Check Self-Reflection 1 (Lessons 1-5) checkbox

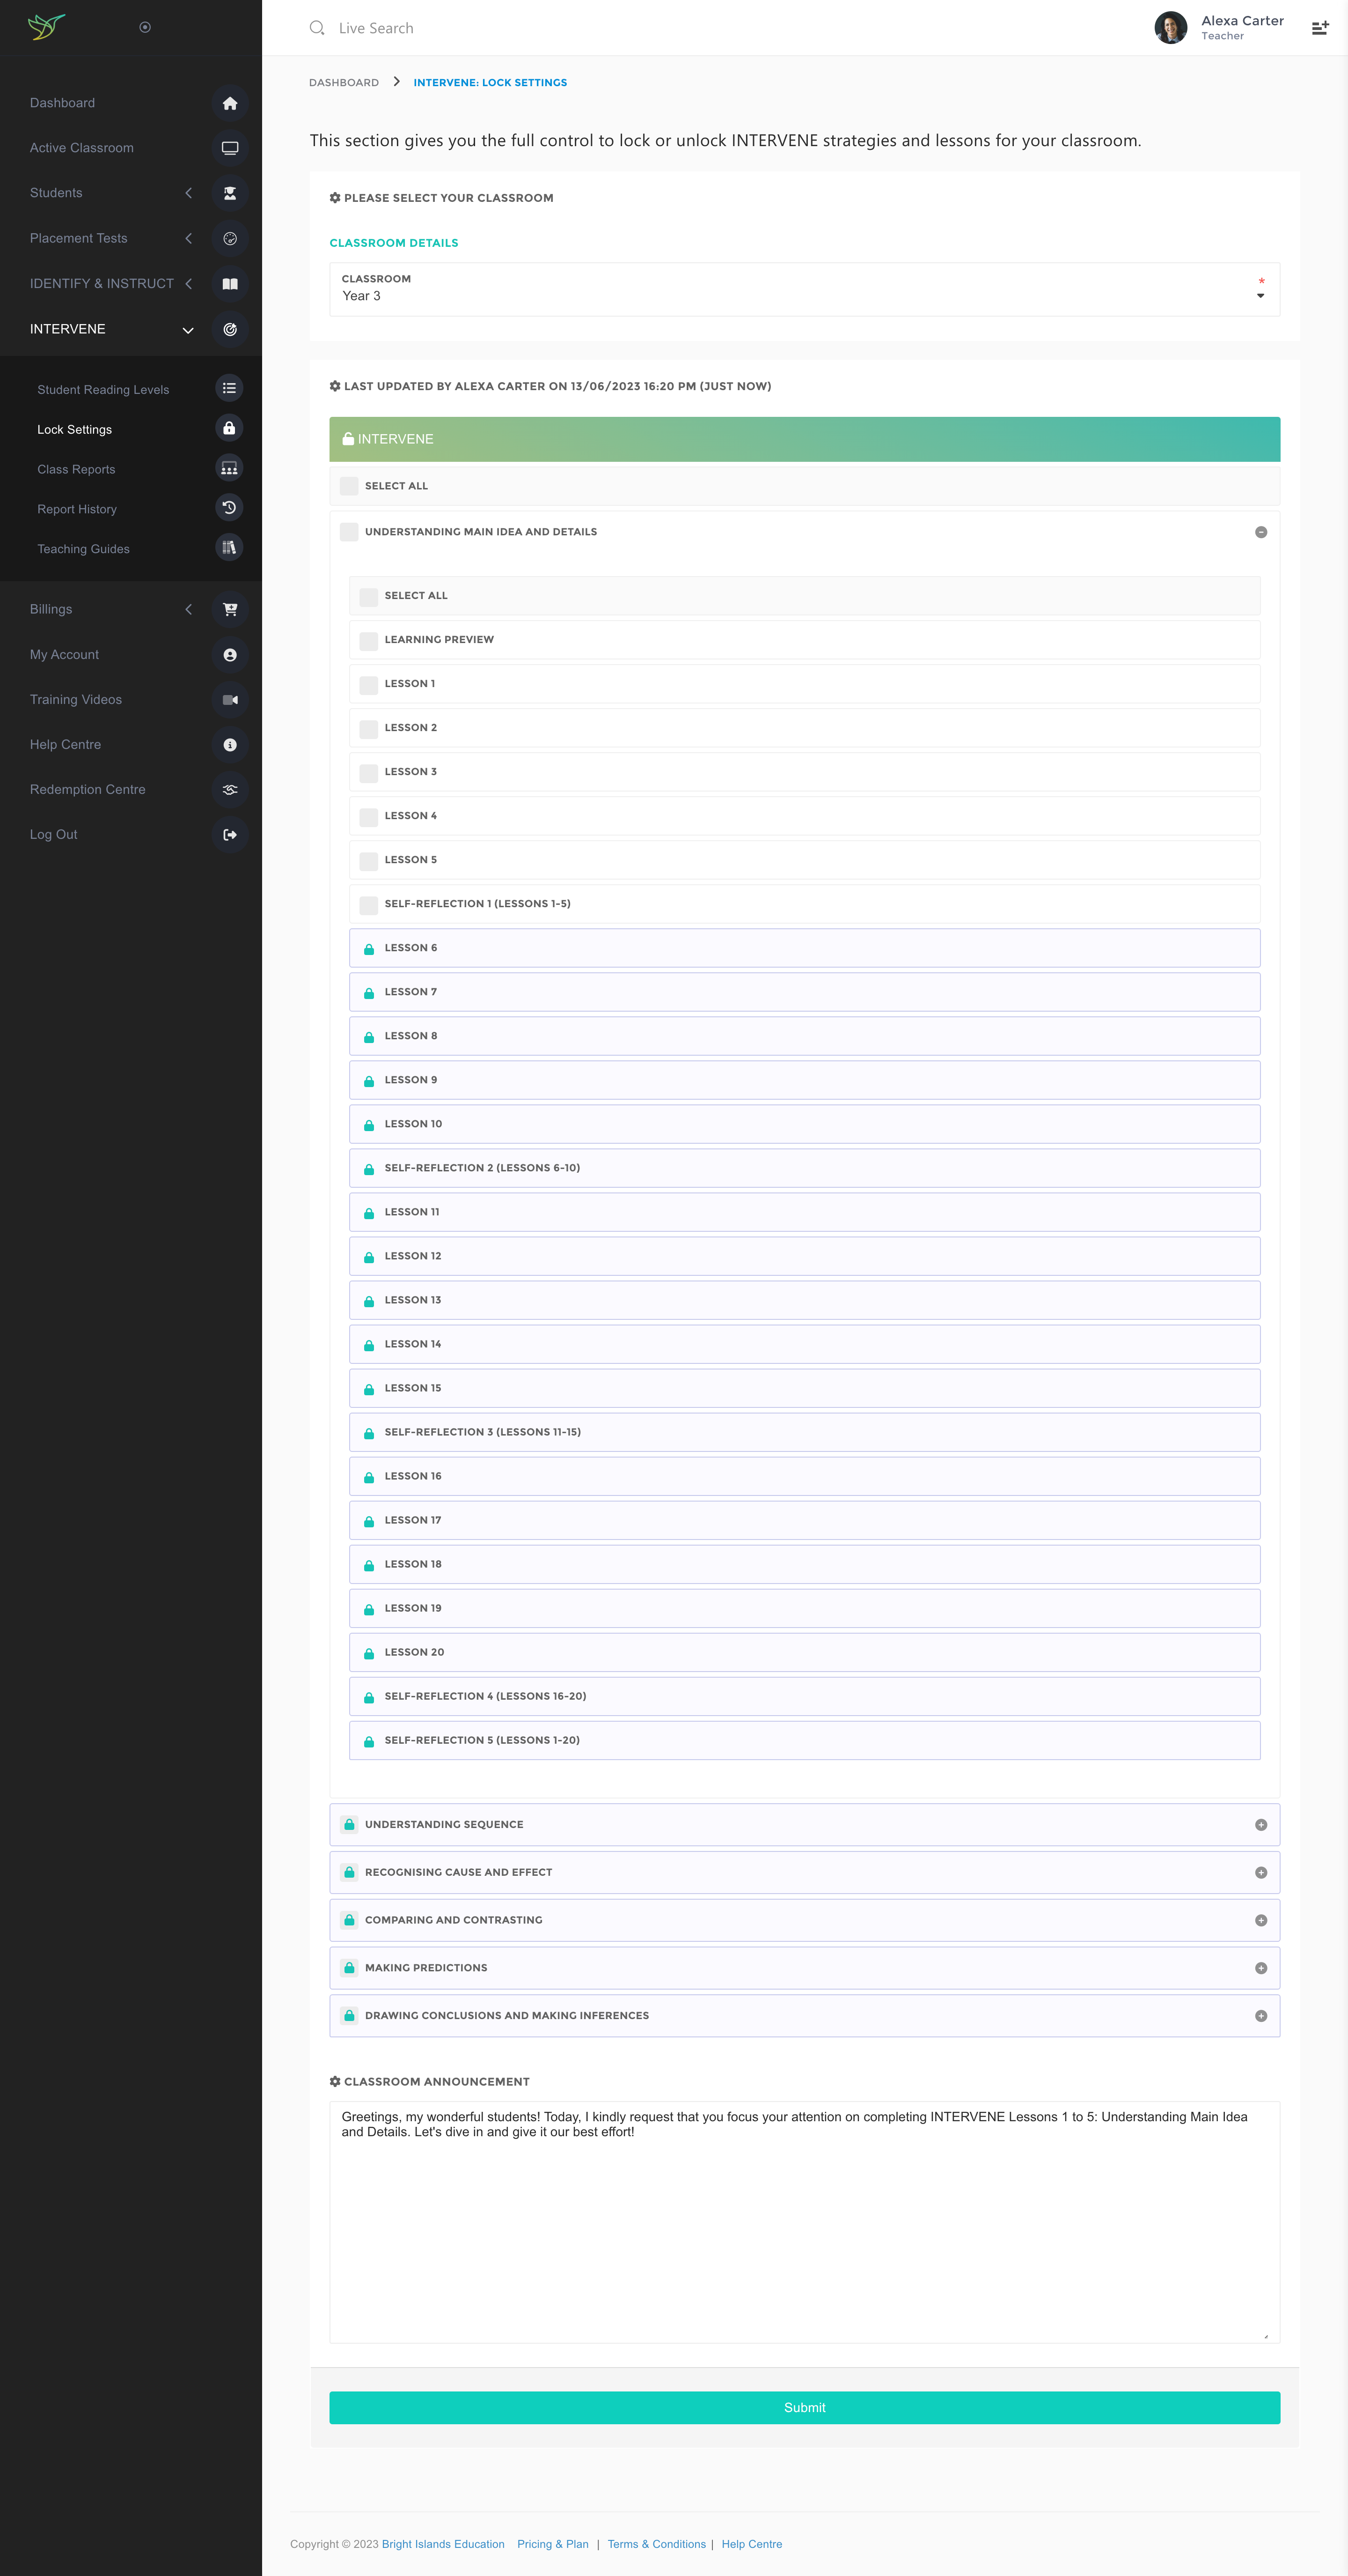(369, 904)
